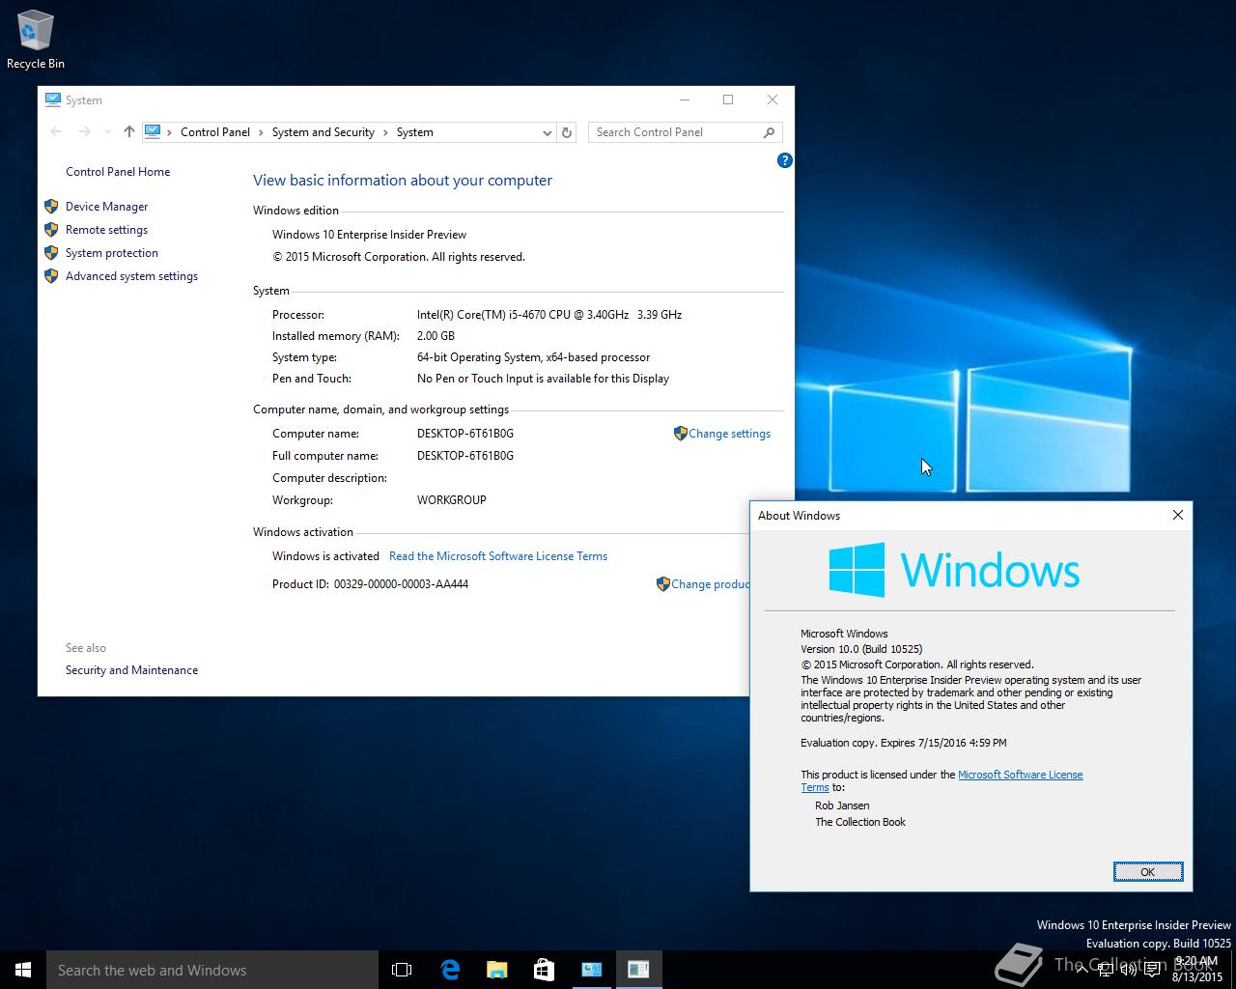1236x989 pixels.
Task: Expand chevron after Control Panel breadcrumb
Action: click(261, 132)
